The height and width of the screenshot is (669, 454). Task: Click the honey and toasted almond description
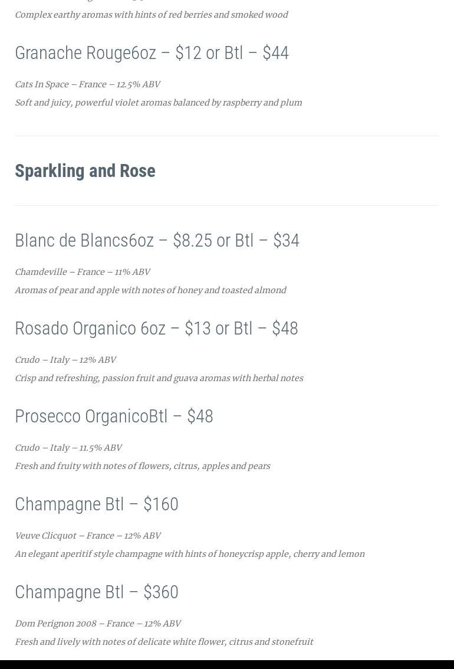point(150,290)
